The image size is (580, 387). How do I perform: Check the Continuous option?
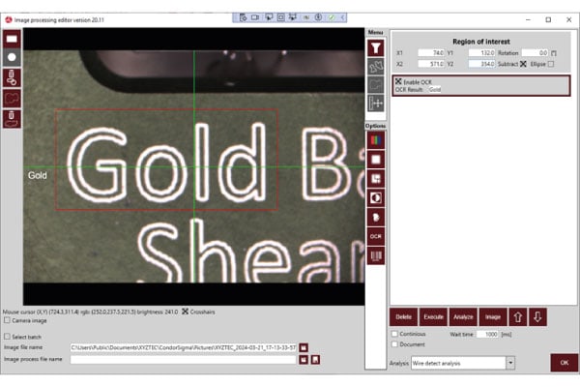click(393, 333)
